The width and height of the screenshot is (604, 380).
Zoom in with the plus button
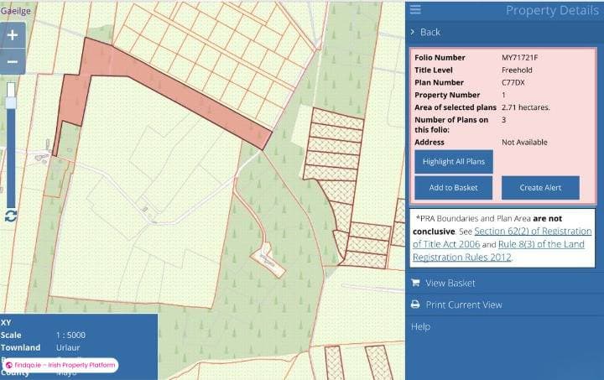pos(13,35)
